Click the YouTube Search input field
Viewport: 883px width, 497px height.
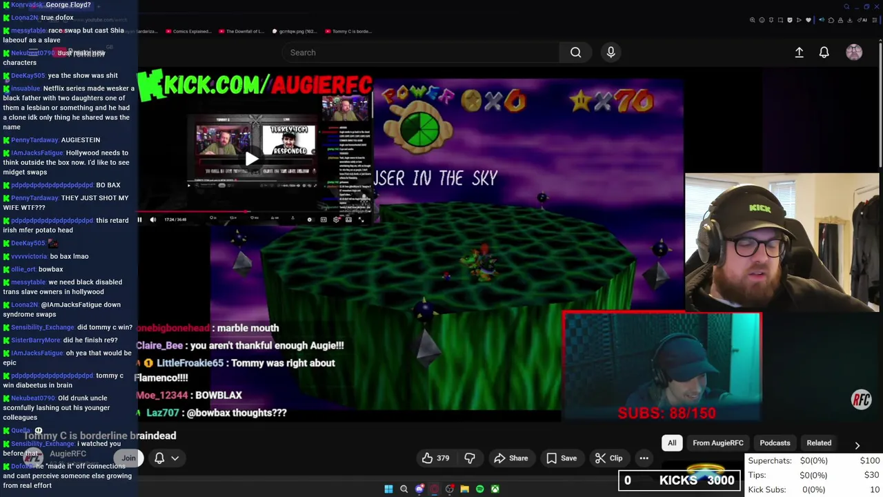click(421, 52)
